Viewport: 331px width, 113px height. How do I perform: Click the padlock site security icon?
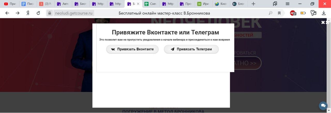(x=50, y=13)
